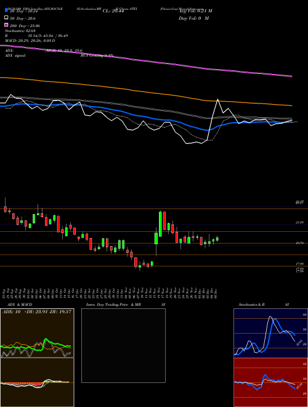Click the 'Intra Day Trading Price & MR' title
The width and height of the screenshot is (308, 407).
pyautogui.click(x=113, y=305)
